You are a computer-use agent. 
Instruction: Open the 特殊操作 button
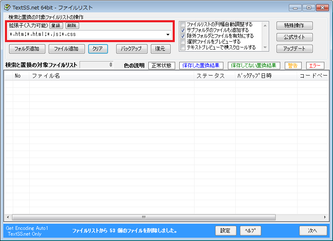point(294,26)
